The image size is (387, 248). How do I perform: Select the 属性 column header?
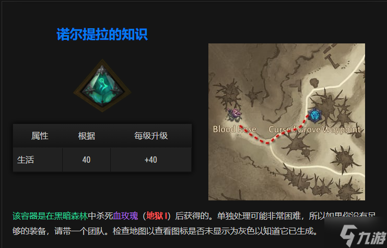(40, 136)
